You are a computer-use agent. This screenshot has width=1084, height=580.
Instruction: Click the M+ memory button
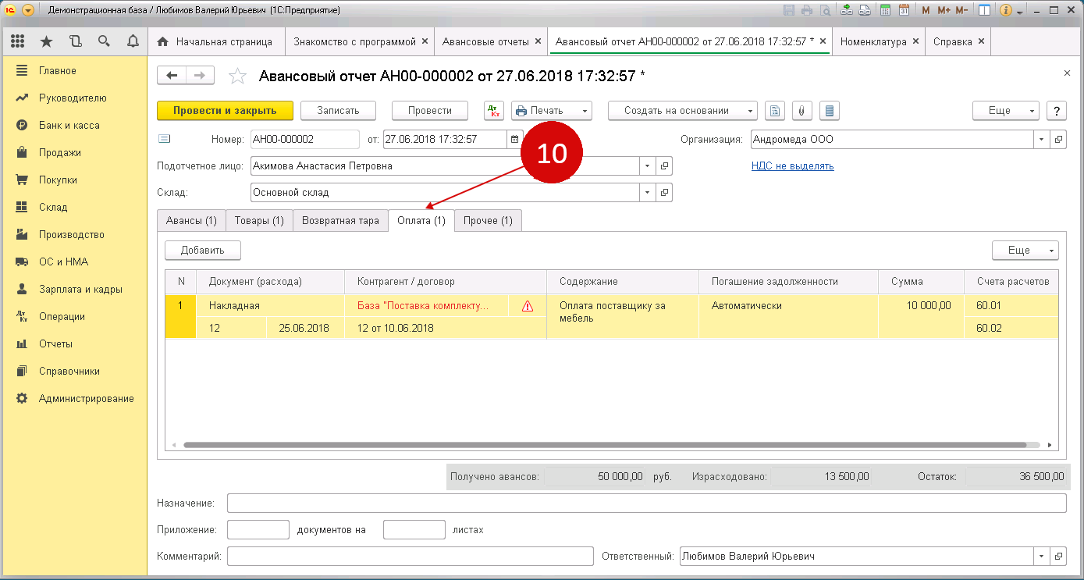tap(944, 10)
